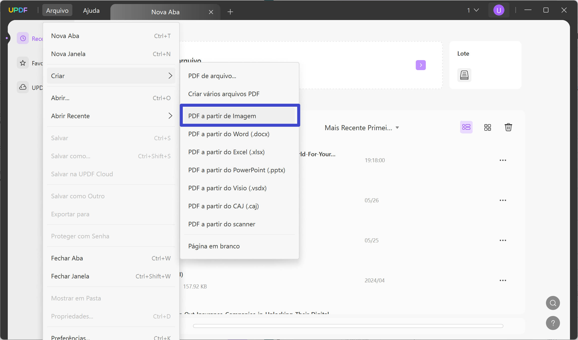Open Favorites star icon in sidebar
The image size is (578, 340).
23,63
